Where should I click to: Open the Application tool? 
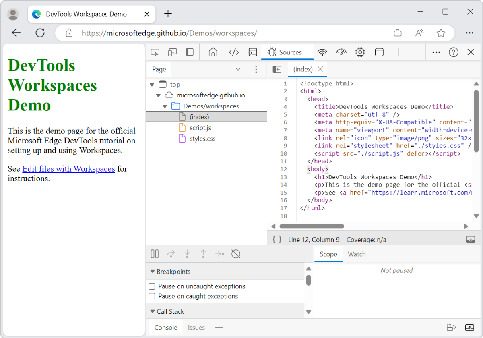click(379, 52)
